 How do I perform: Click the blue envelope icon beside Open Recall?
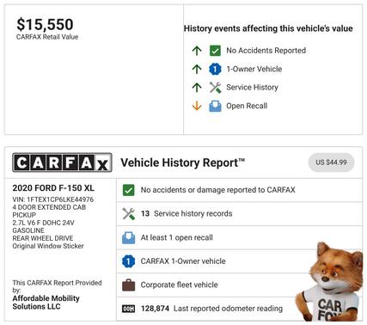pos(215,106)
